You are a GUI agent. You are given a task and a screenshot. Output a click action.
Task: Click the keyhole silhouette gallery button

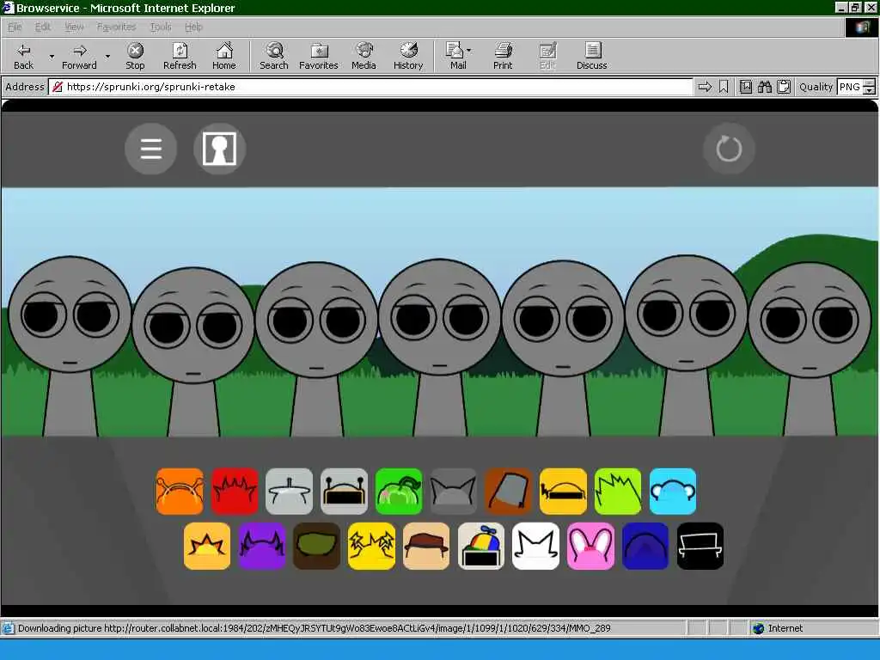pyautogui.click(x=219, y=149)
